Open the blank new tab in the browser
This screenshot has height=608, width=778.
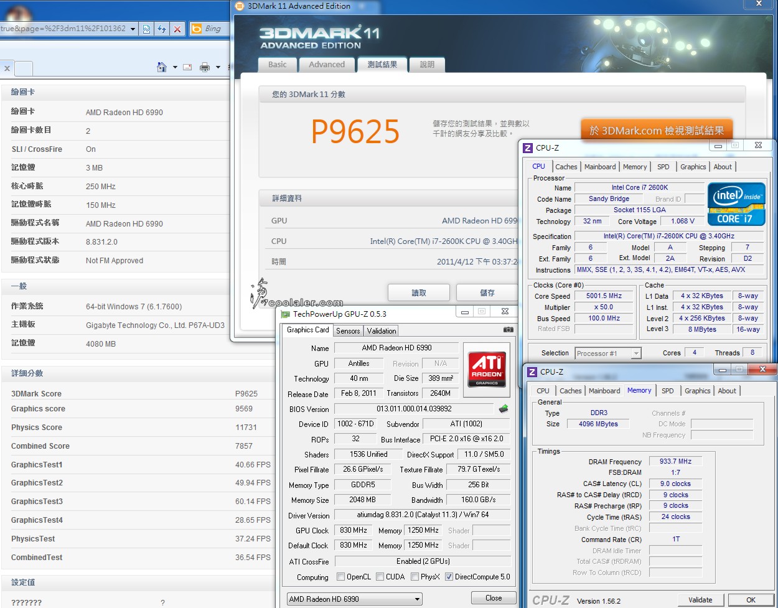pyautogui.click(x=24, y=68)
